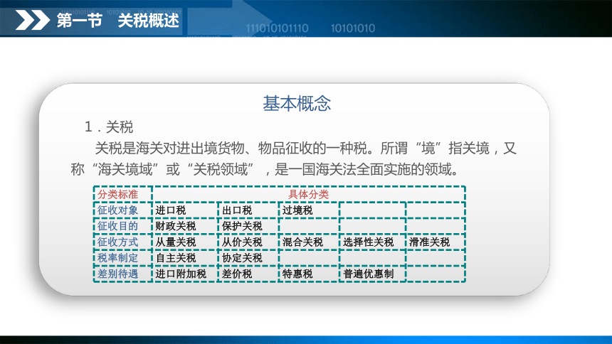The image size is (612, 344).
Task: Select the subheading 1．关税
Action: click(109, 127)
